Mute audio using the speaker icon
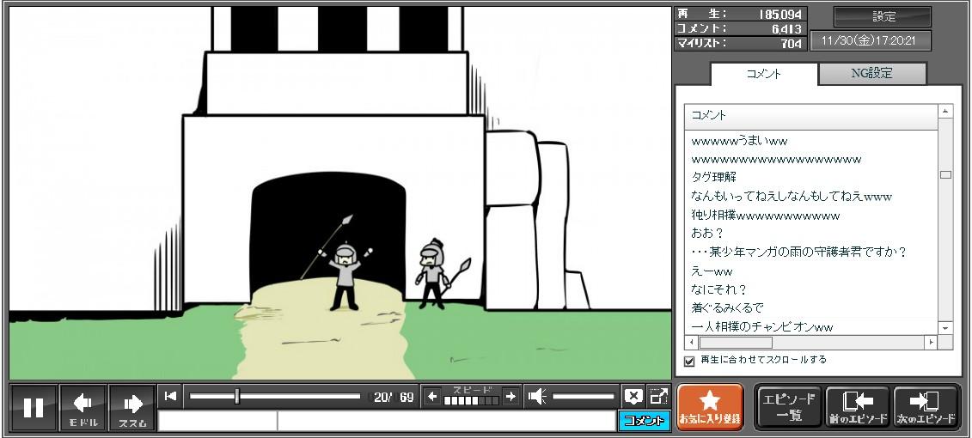Screen dimensions: 972x438 pos(537,396)
